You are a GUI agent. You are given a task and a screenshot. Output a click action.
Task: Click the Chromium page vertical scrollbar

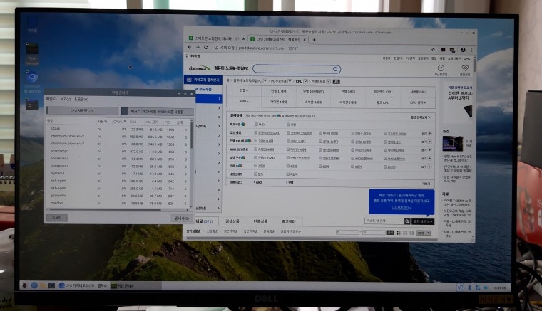tap(474, 65)
